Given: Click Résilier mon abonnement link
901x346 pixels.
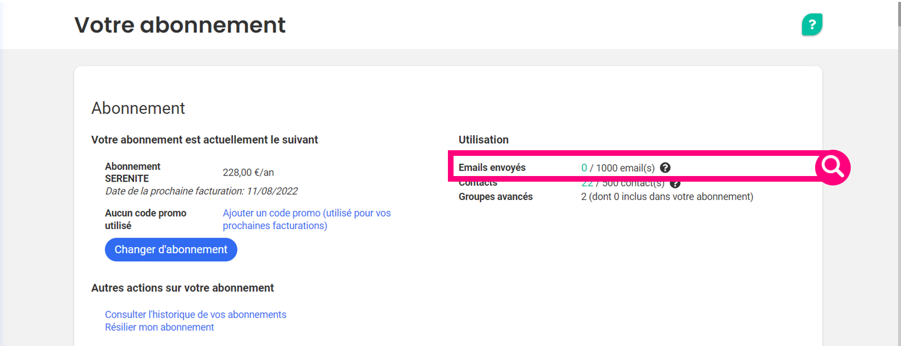Looking at the screenshot, I should pyautogui.click(x=159, y=327).
